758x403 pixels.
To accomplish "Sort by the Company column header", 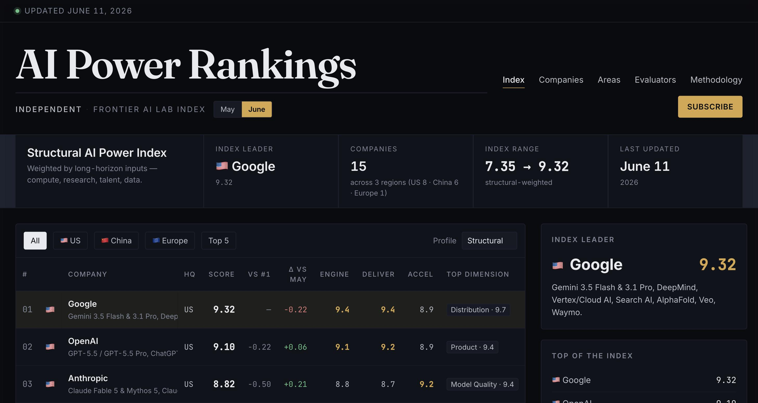I will 88,274.
